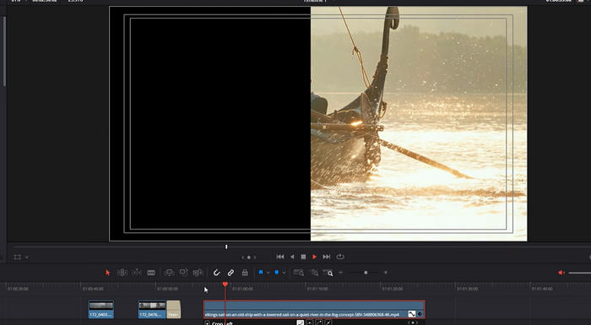Viewport: 591px width, 325px height.
Task: Add a blue marker at playhead
Action: (277, 272)
